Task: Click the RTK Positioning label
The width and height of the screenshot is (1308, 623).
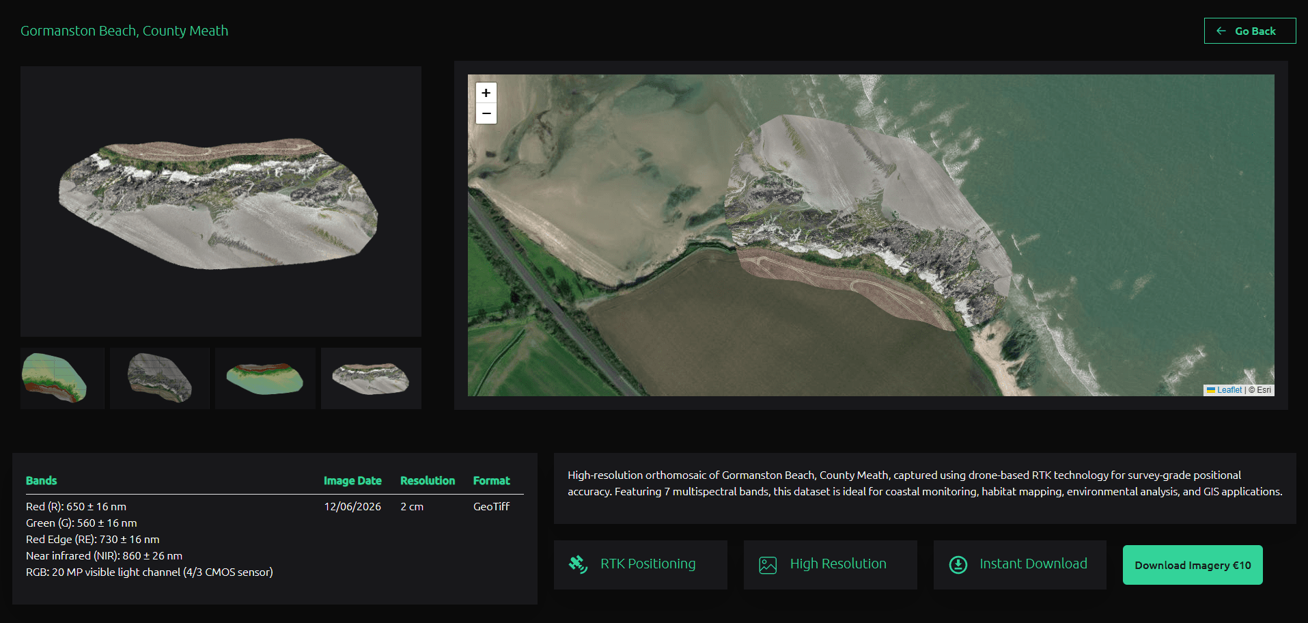Action: [x=648, y=564]
